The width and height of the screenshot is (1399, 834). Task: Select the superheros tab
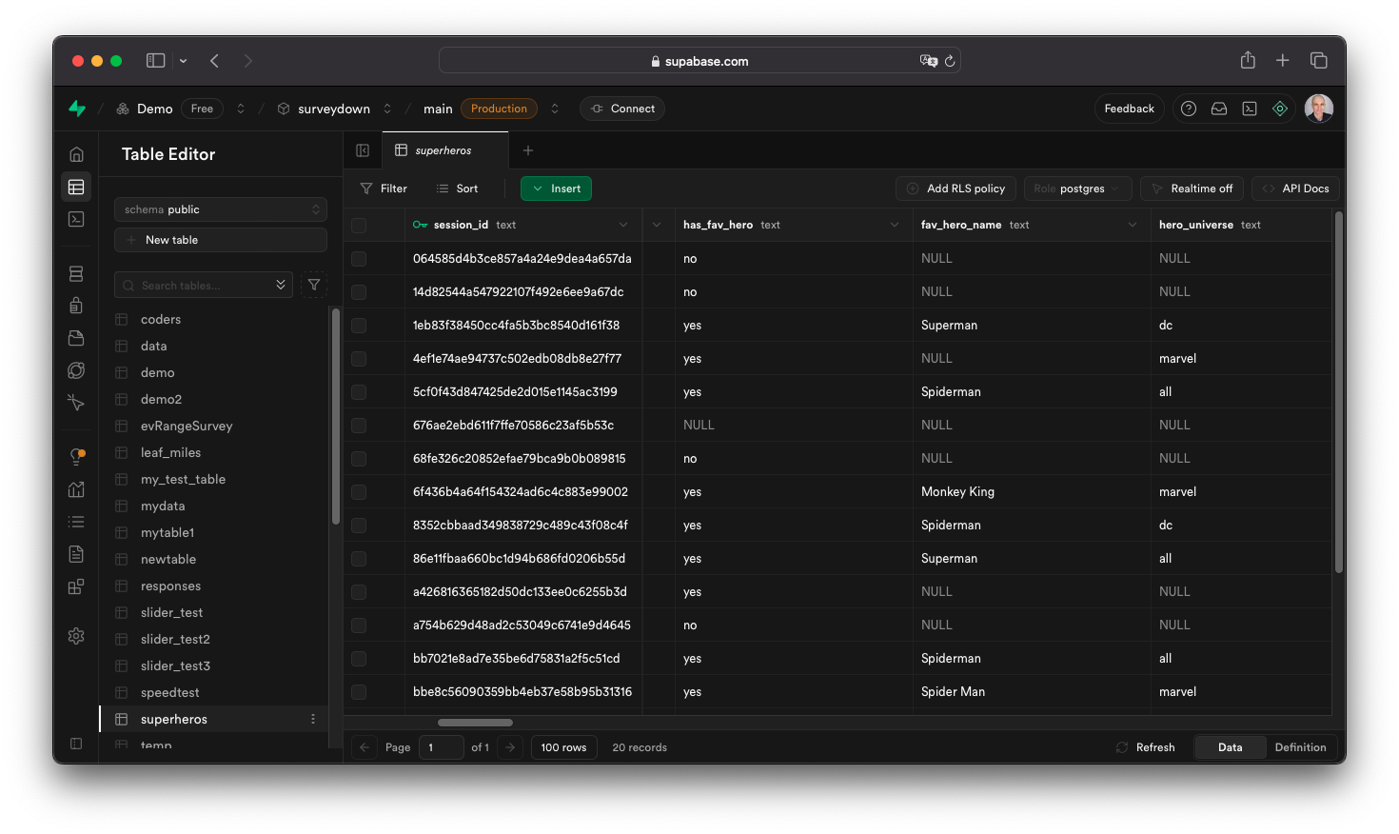pos(443,150)
